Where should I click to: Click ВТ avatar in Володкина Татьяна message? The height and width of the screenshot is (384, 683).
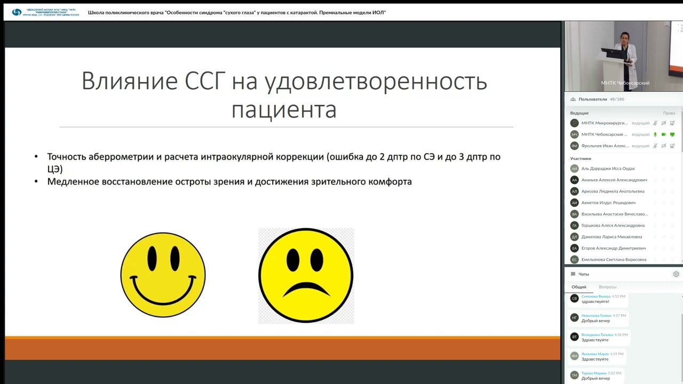pyautogui.click(x=575, y=337)
